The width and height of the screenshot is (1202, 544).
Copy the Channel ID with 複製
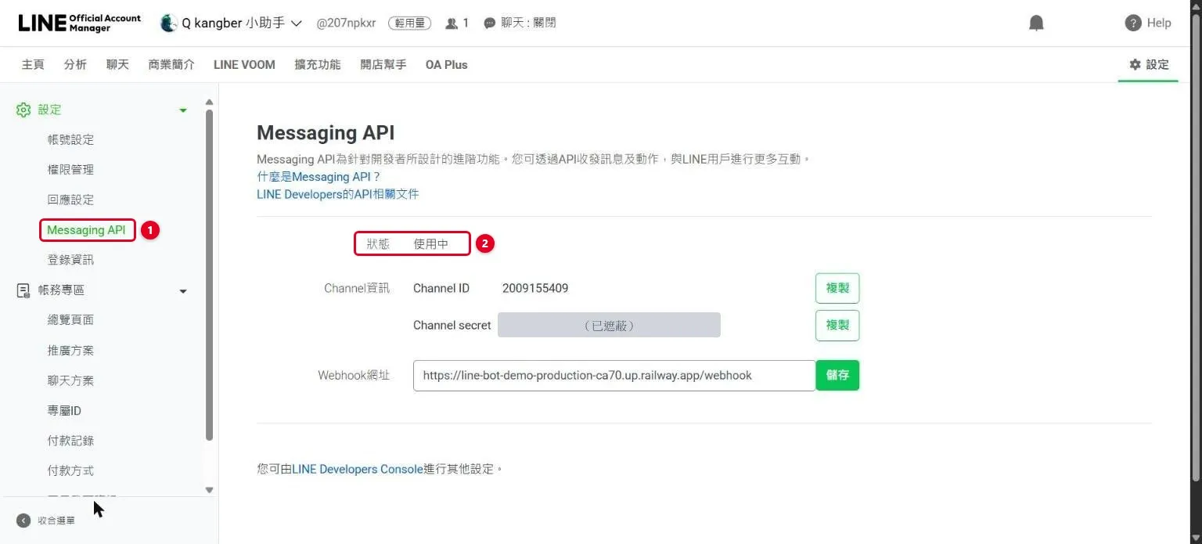[x=837, y=288]
